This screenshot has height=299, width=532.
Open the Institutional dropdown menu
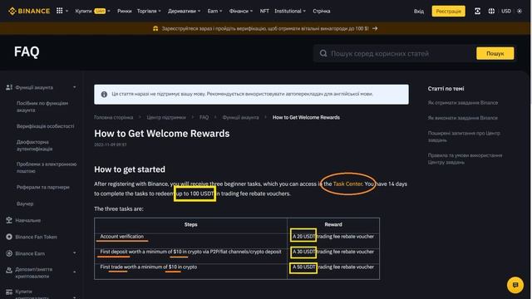pos(290,11)
